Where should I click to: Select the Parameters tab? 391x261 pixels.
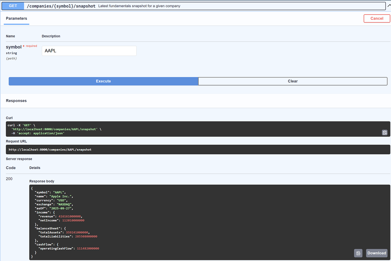coord(16,18)
